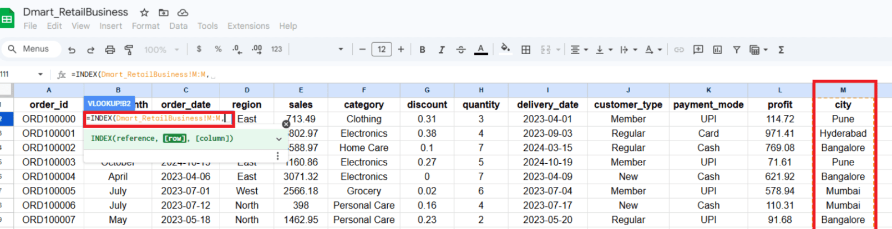Viewport: 892px width, 229px height.
Task: Toggle Strikethrough formatting
Action: click(461, 50)
